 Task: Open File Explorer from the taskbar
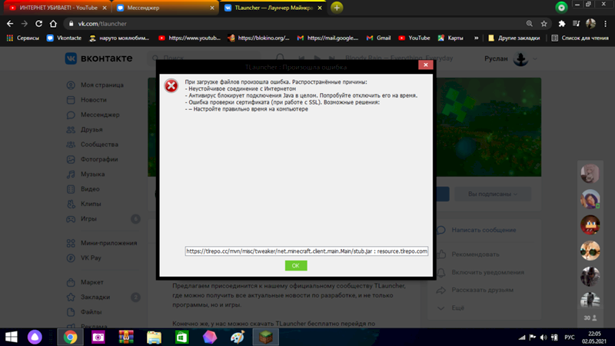pos(154,337)
